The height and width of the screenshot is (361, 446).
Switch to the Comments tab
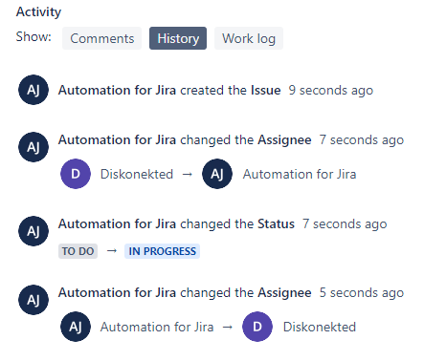click(x=101, y=38)
